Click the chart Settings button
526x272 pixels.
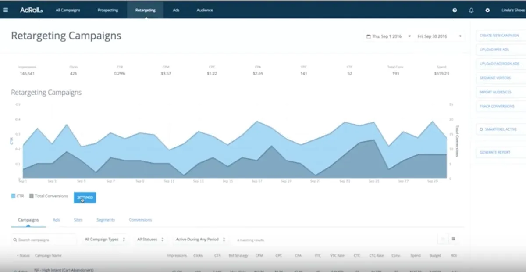point(85,197)
